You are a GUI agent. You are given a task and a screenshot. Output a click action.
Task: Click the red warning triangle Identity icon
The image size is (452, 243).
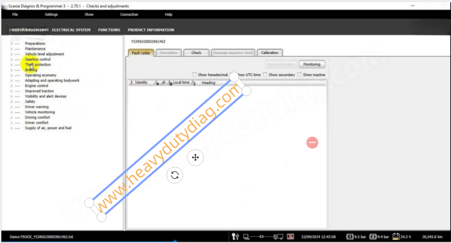tap(131, 83)
